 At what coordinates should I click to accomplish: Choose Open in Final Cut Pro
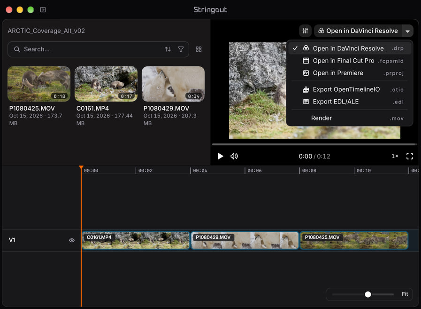click(x=350, y=61)
